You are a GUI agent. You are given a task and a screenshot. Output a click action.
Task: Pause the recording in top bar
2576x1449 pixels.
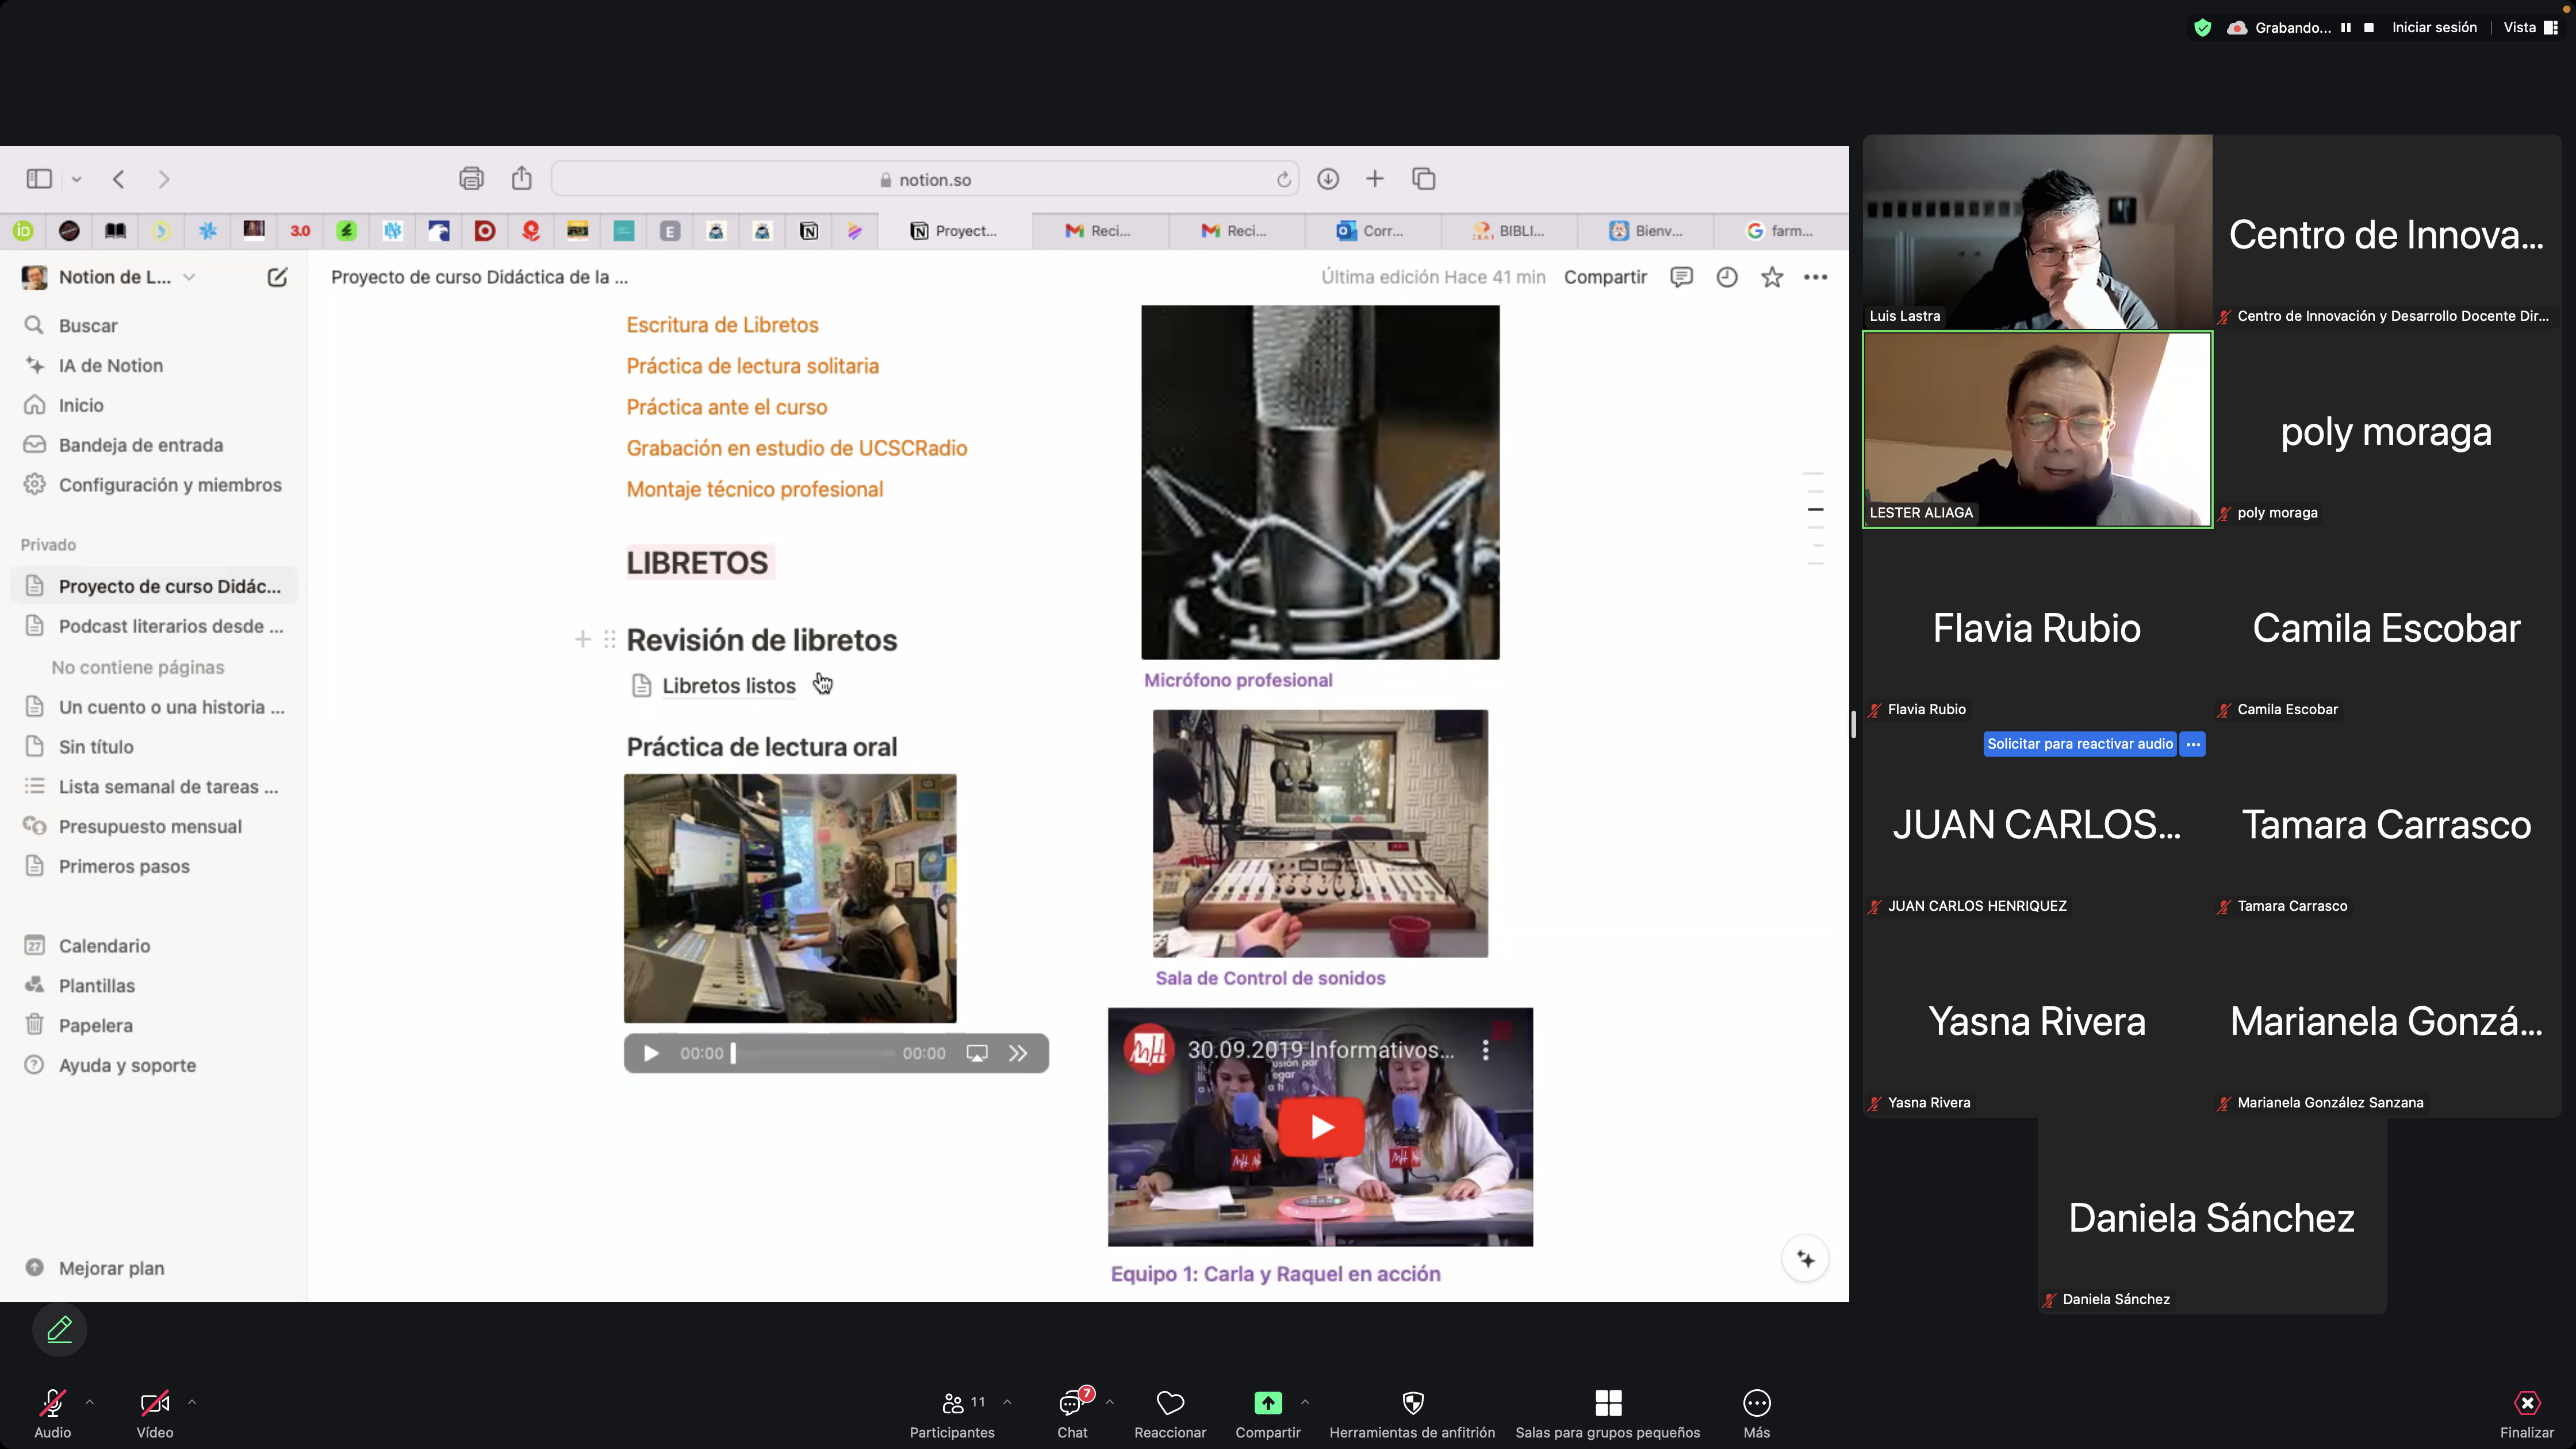point(2346,28)
